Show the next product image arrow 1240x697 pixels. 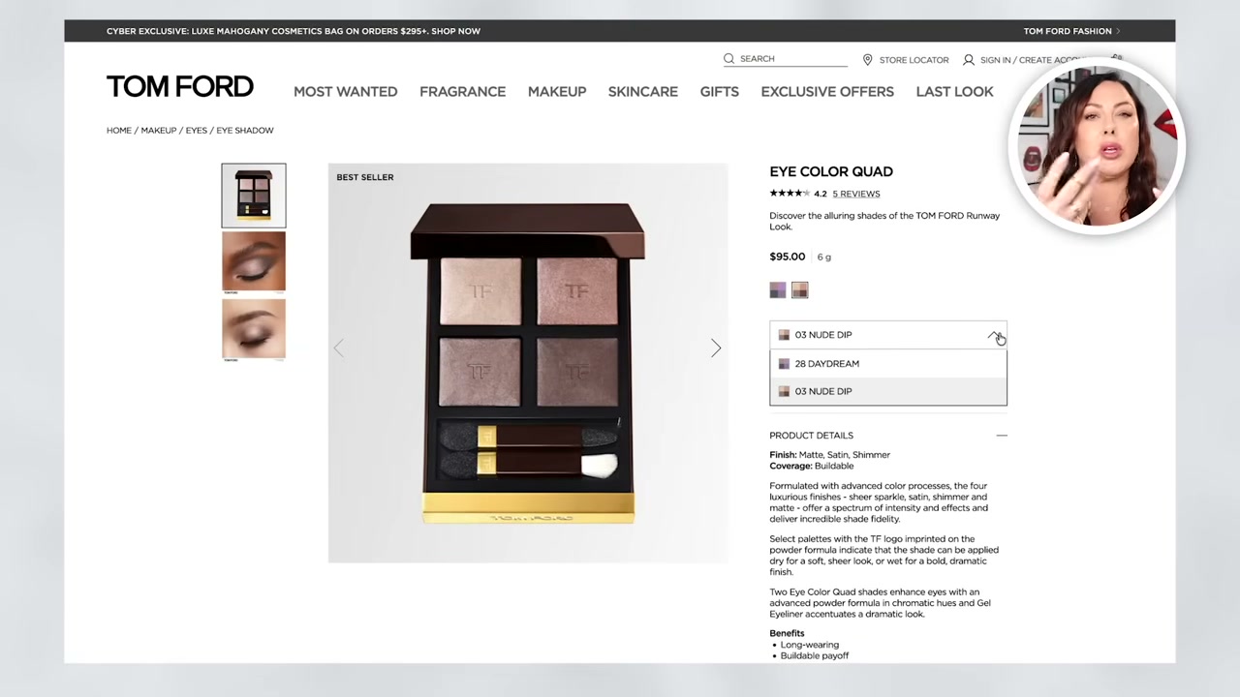tap(716, 348)
